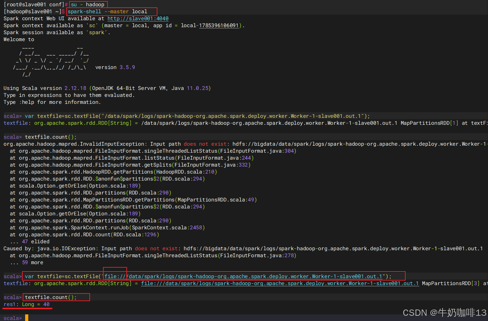Focus the empty scala> prompt at the orange cursor
Viewport: 488px width, 321px height.
click(x=27, y=318)
